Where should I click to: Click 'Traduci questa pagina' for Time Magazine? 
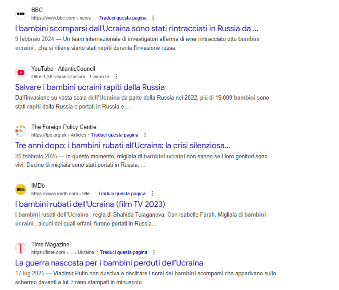(x=124, y=253)
